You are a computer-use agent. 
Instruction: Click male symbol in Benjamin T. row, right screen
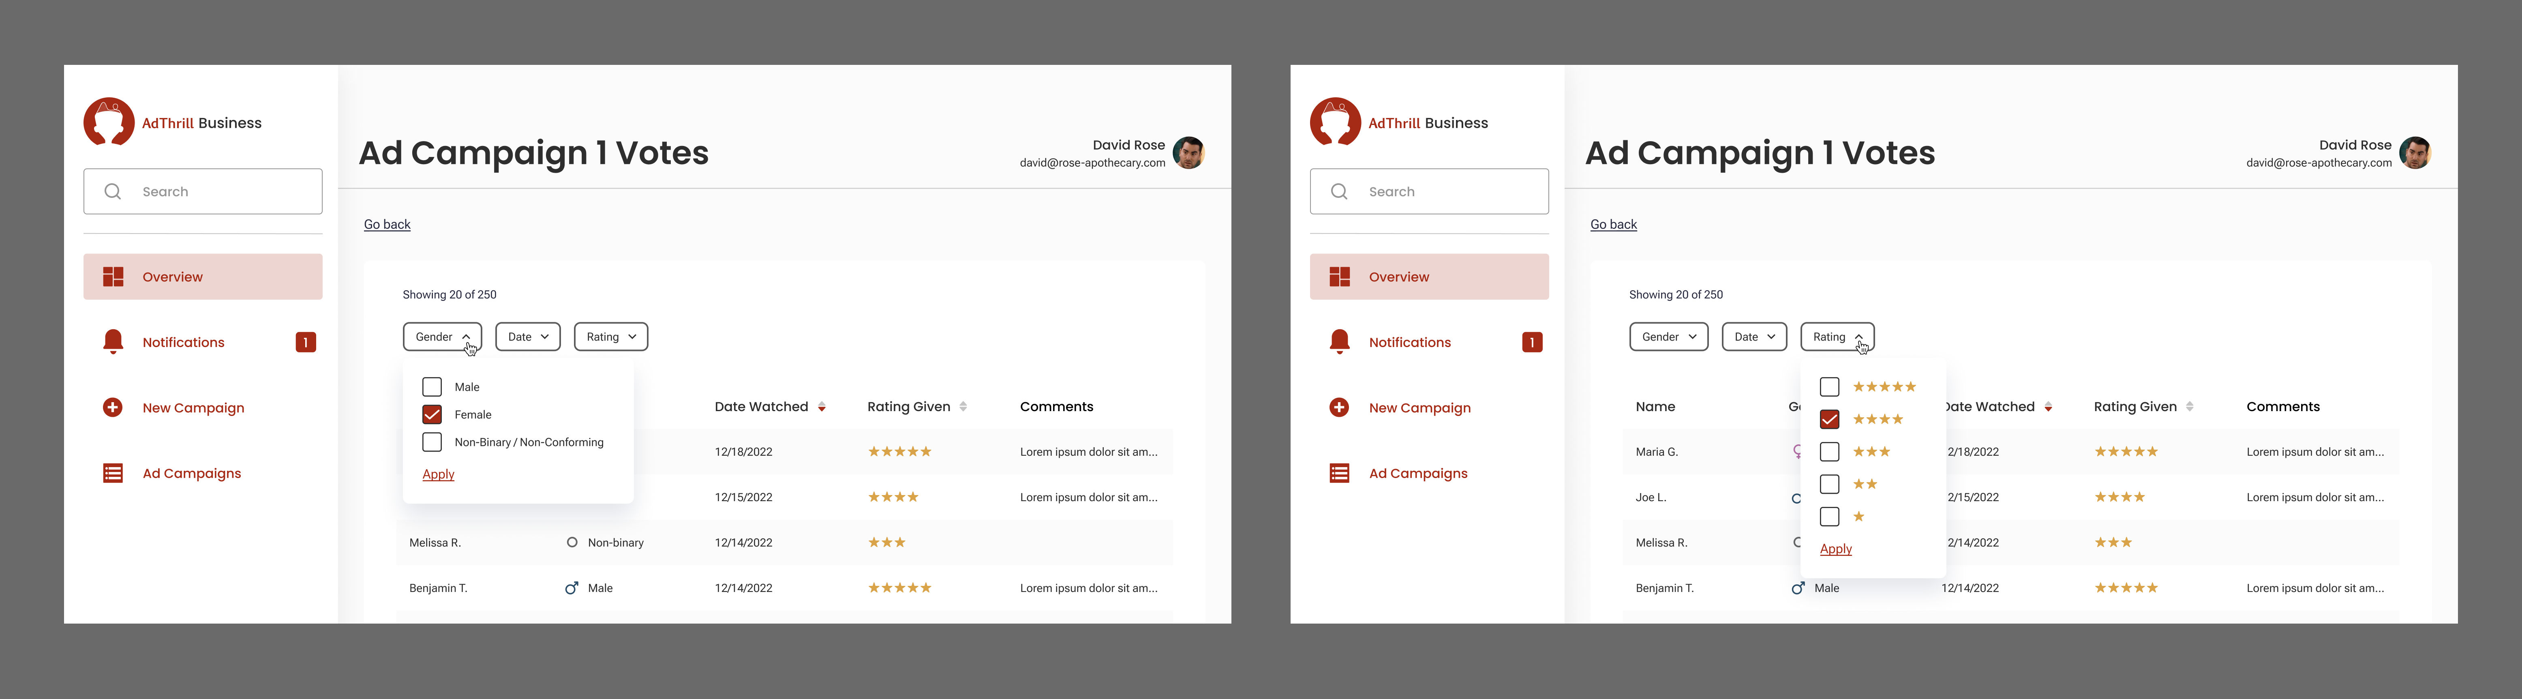tap(1798, 588)
